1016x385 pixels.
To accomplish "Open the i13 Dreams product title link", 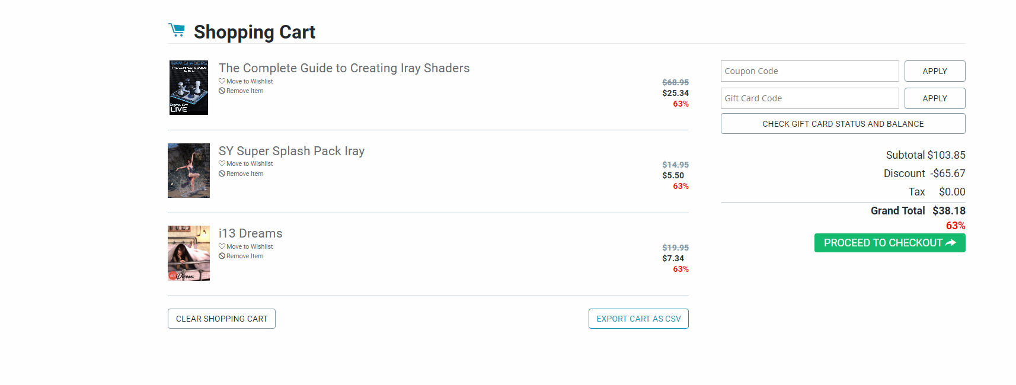I will (250, 233).
